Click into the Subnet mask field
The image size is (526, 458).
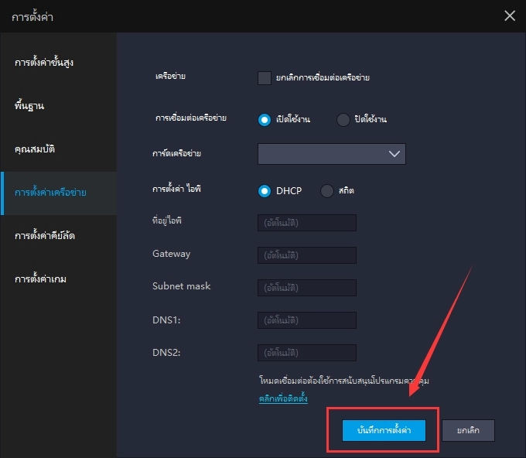click(307, 288)
